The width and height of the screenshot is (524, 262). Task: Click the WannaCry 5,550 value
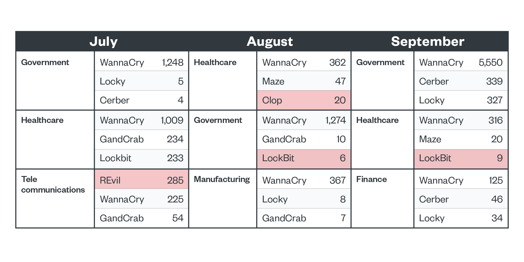coord(490,62)
